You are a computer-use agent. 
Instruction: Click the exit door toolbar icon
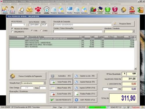click(140, 10)
